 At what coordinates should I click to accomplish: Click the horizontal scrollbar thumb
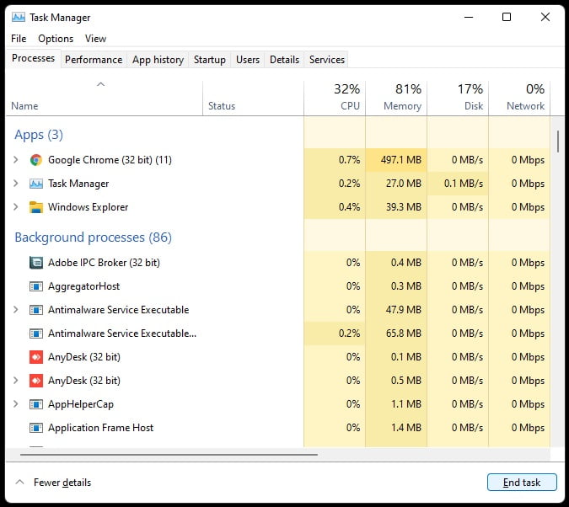click(x=169, y=455)
